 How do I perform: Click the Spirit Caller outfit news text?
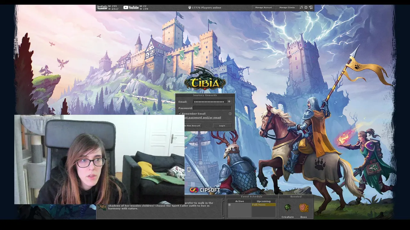(160, 206)
